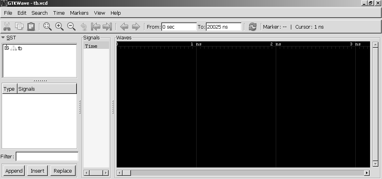This screenshot has width=382, height=179.
Task: Sort by the Type column header
Action: (x=9, y=89)
